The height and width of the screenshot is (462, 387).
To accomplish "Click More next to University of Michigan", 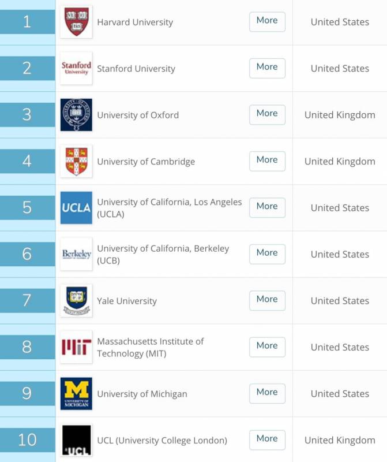I will 267,393.
